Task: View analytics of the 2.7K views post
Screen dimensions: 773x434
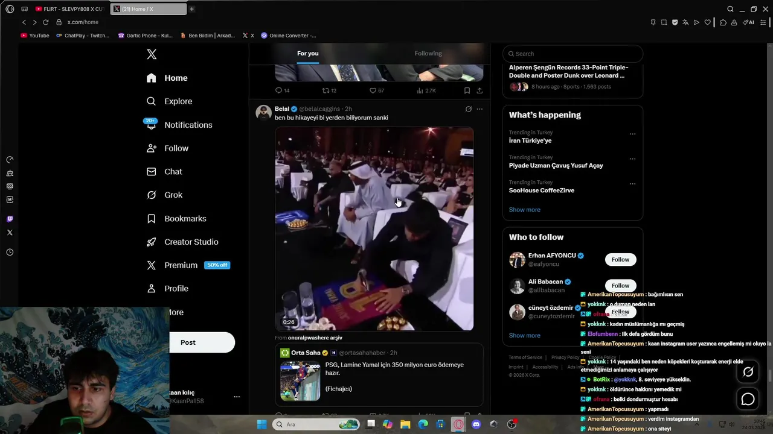Action: coord(426,90)
